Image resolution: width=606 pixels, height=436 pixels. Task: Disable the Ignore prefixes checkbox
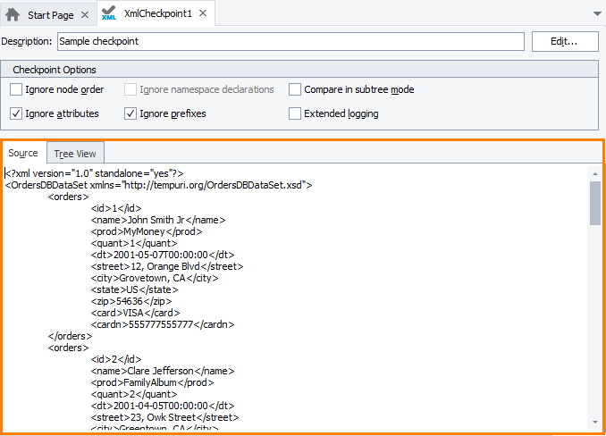click(130, 113)
